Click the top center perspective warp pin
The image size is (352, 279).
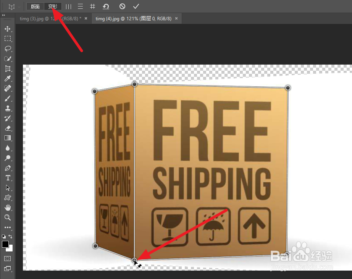coord(134,84)
